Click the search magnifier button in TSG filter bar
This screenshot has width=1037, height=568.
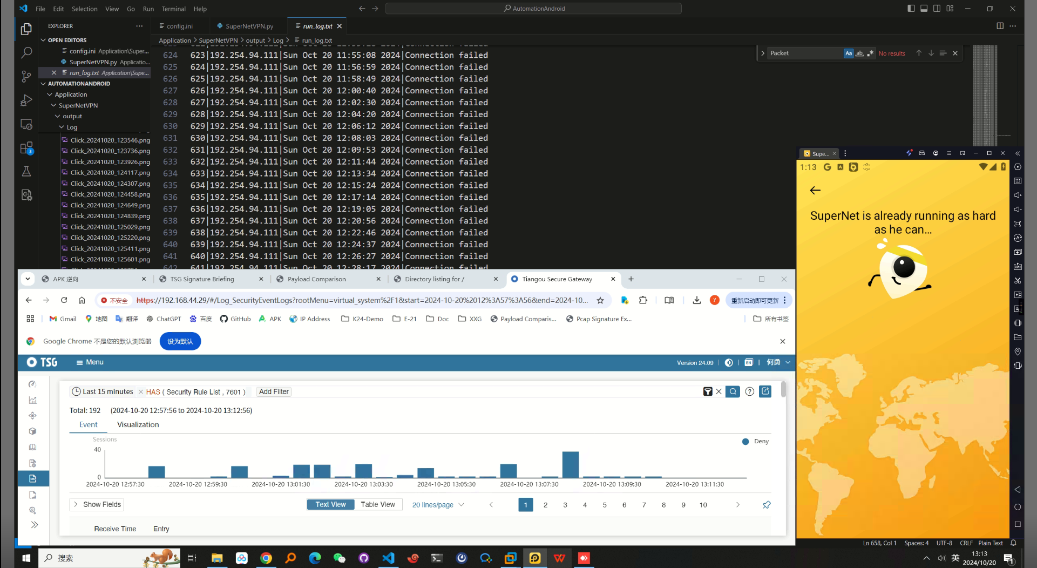point(733,391)
